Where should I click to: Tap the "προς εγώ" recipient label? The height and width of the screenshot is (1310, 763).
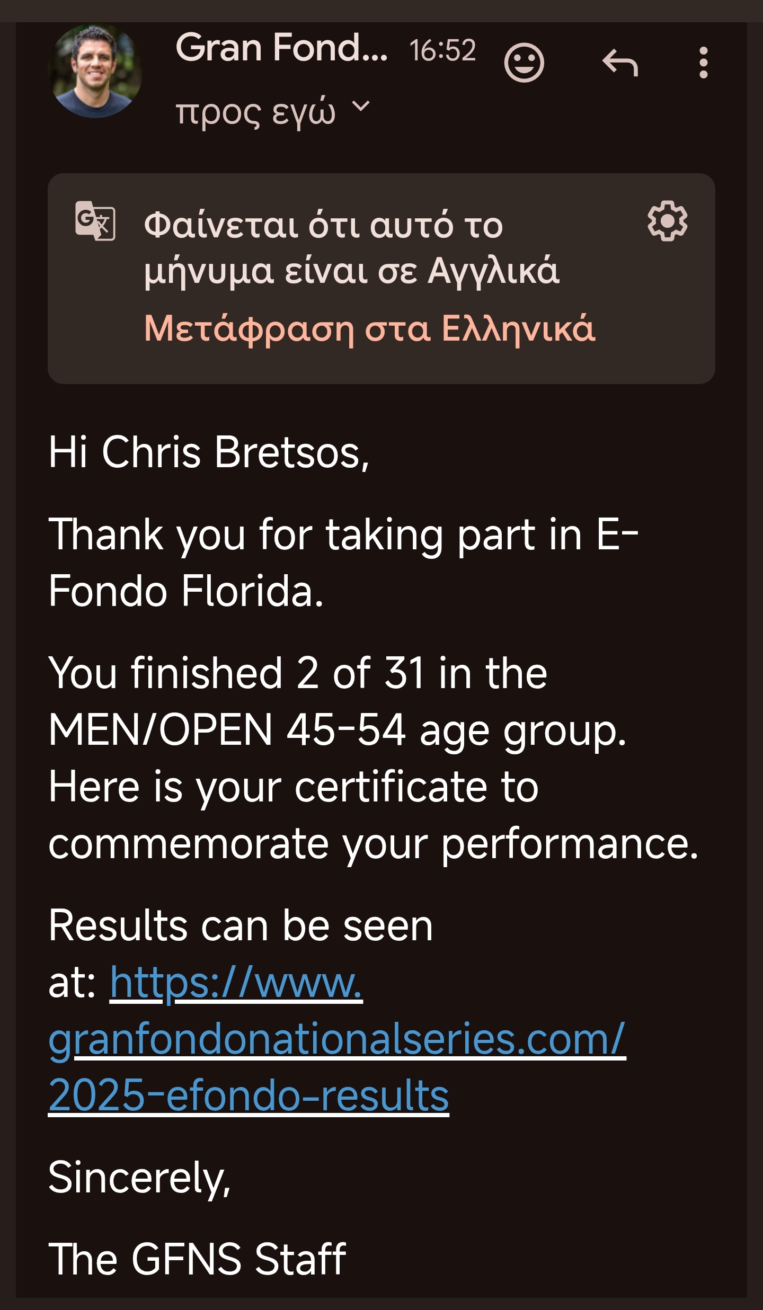click(255, 112)
